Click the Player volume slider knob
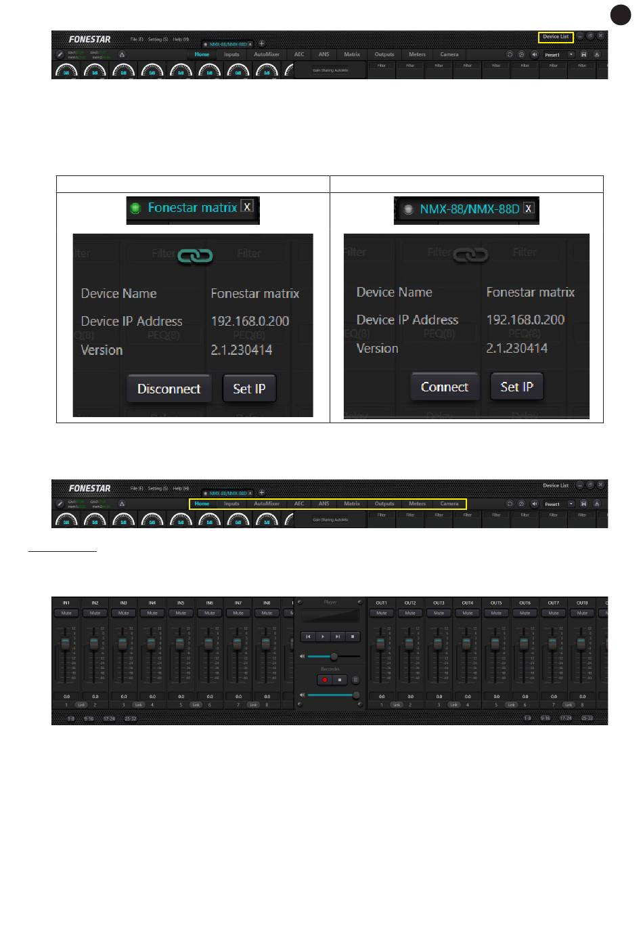The height and width of the screenshot is (927, 643). (334, 656)
